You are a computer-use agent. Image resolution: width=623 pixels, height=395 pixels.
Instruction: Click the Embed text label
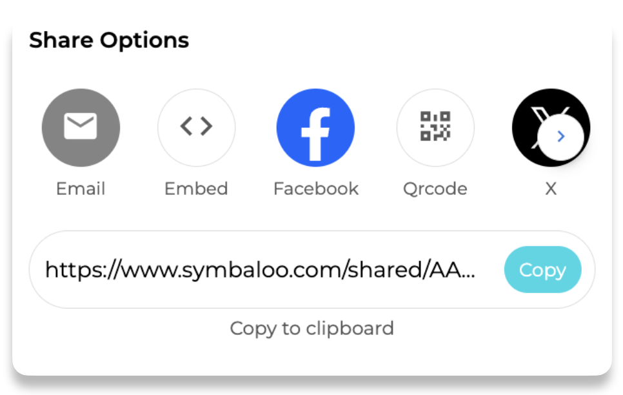[x=196, y=188]
